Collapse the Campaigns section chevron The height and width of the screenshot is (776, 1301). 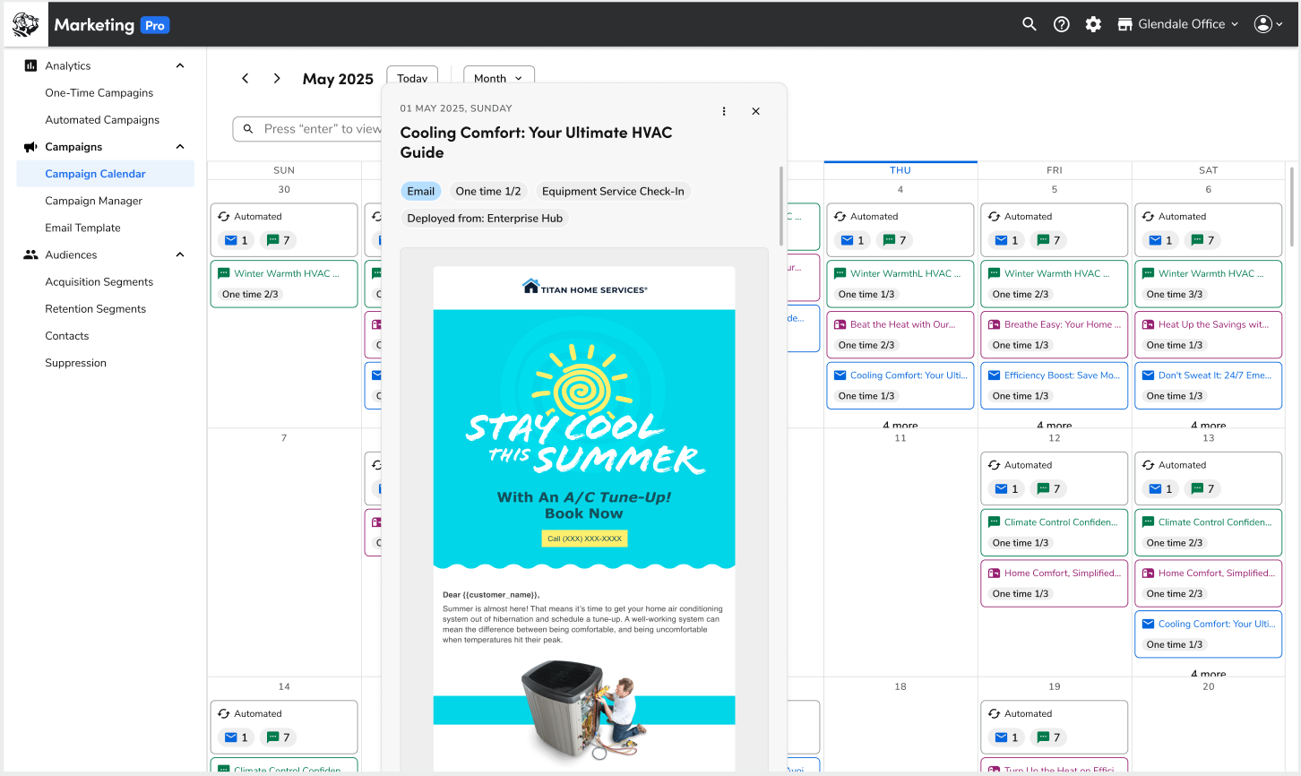click(x=180, y=147)
